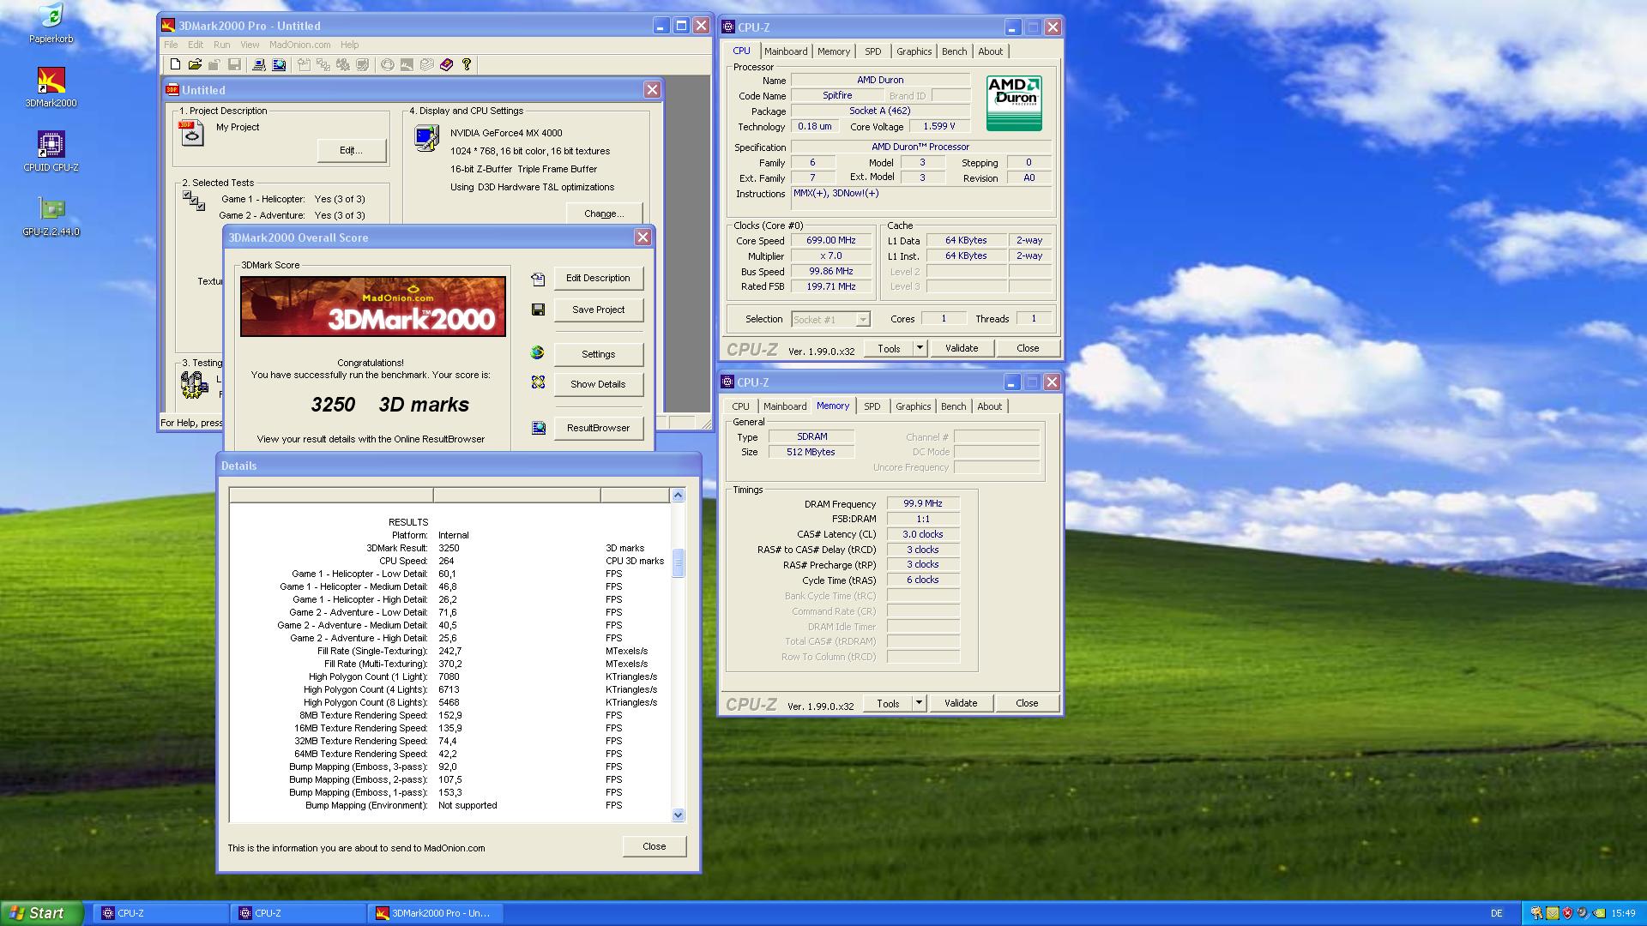The height and width of the screenshot is (926, 1647).
Task: Open the Tools dropdown arrow in lower CPU-Z window
Action: [919, 703]
